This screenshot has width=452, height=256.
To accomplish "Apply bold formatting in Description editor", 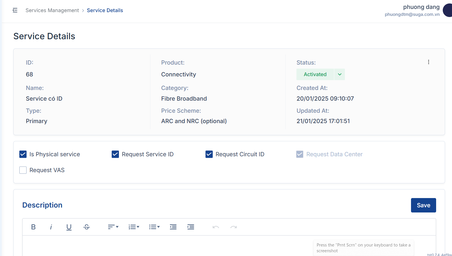I will pos(33,227).
